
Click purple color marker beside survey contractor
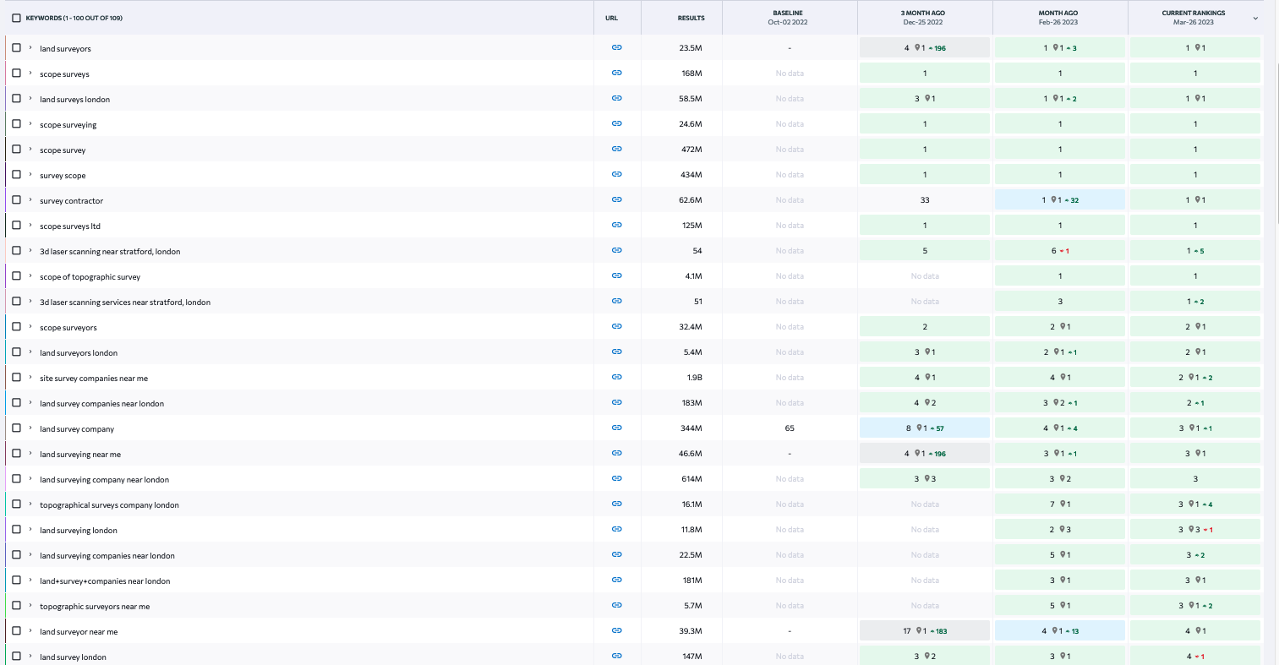coord(6,200)
